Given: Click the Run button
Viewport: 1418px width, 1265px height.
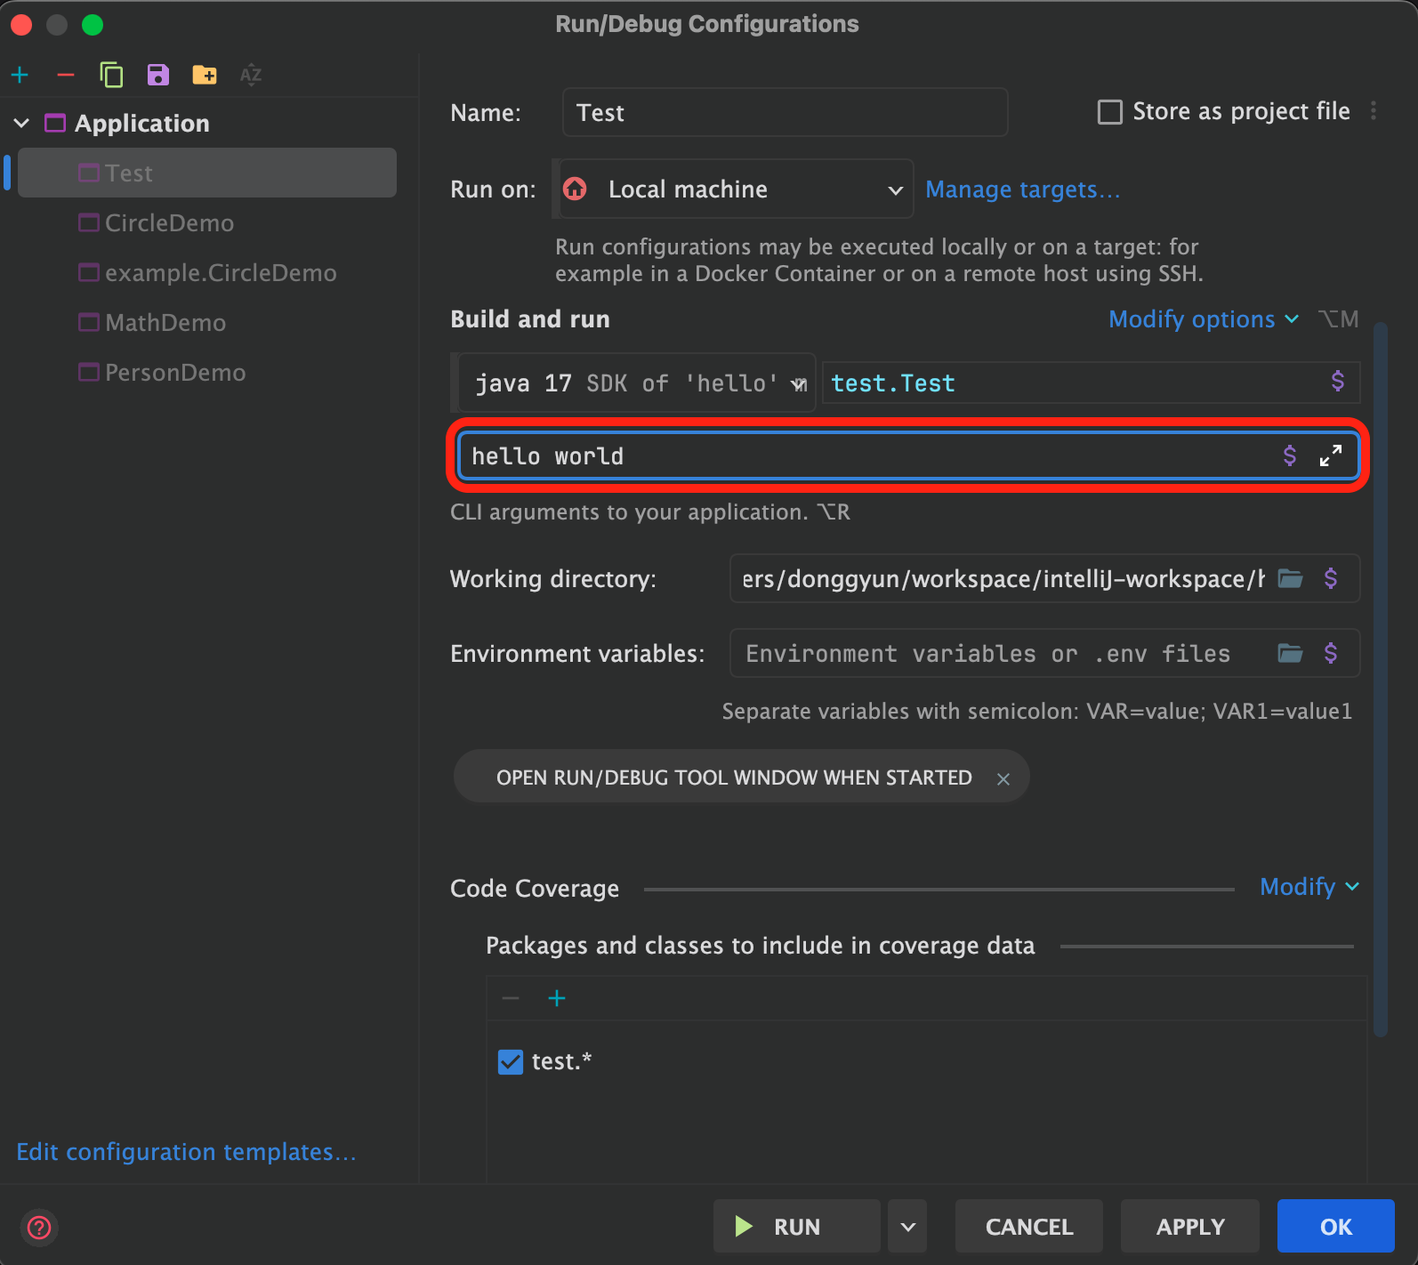Looking at the screenshot, I should tap(797, 1227).
